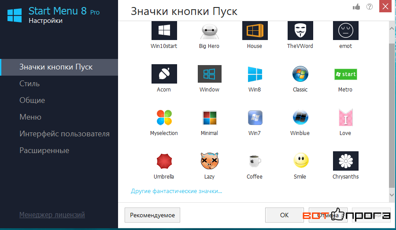Screen dimensions: 396x230
Task: Go to the Меню settings section
Action: pyautogui.click(x=30, y=117)
